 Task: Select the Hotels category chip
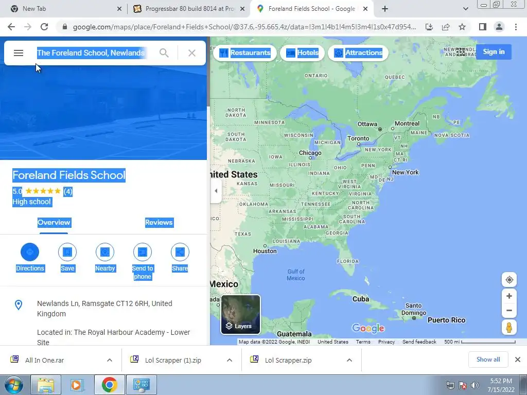302,53
